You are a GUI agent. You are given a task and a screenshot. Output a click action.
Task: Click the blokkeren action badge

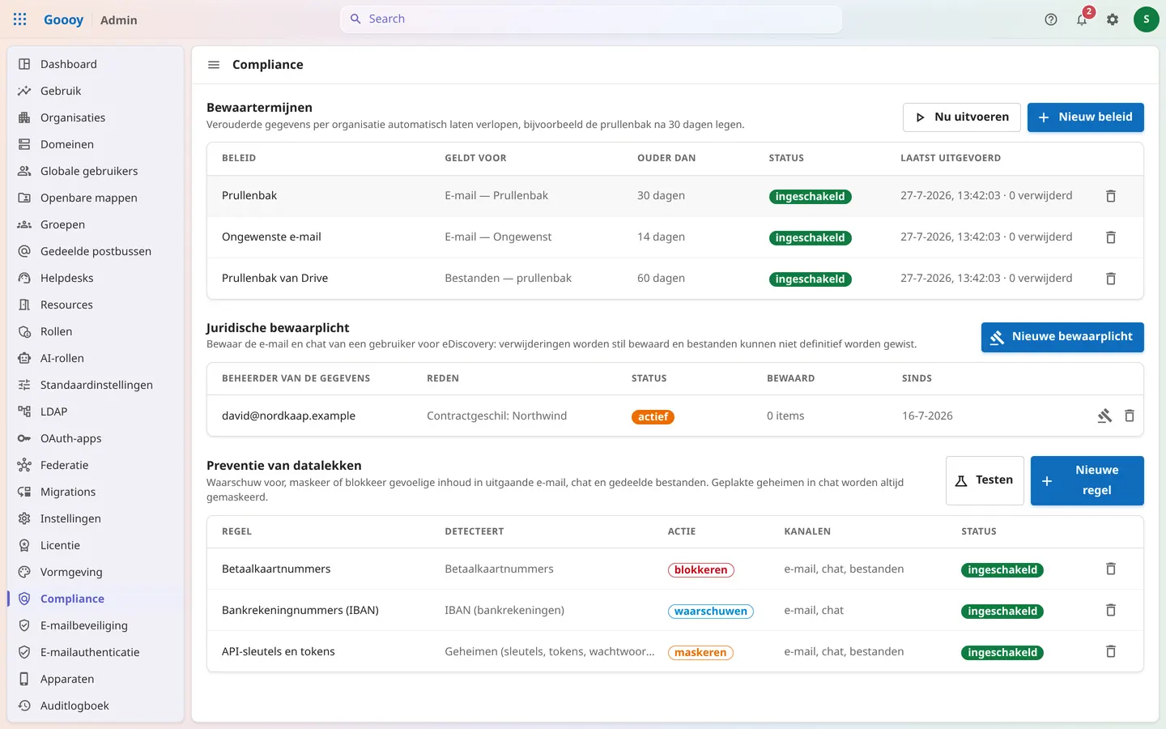click(701, 570)
